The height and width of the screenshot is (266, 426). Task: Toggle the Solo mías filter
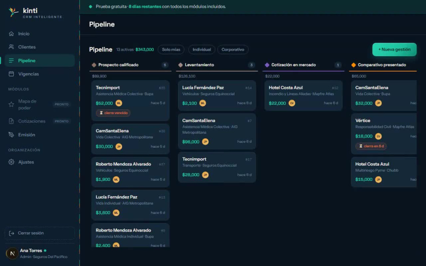171,49
